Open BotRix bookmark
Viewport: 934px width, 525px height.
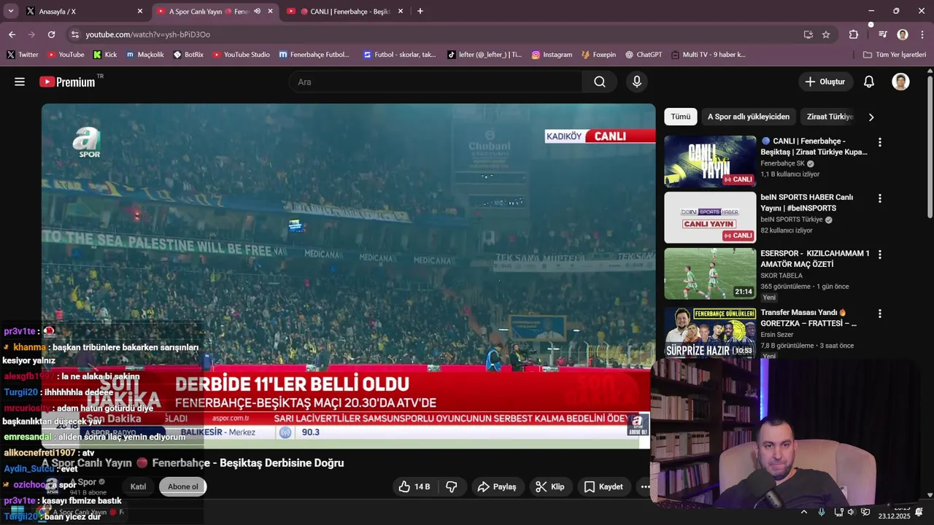pyautogui.click(x=188, y=55)
